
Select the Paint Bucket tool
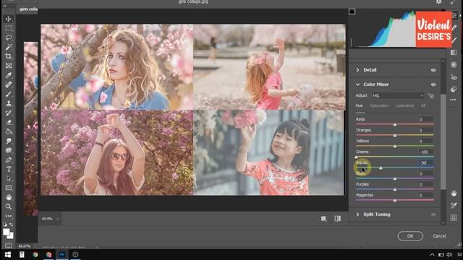tap(9, 131)
